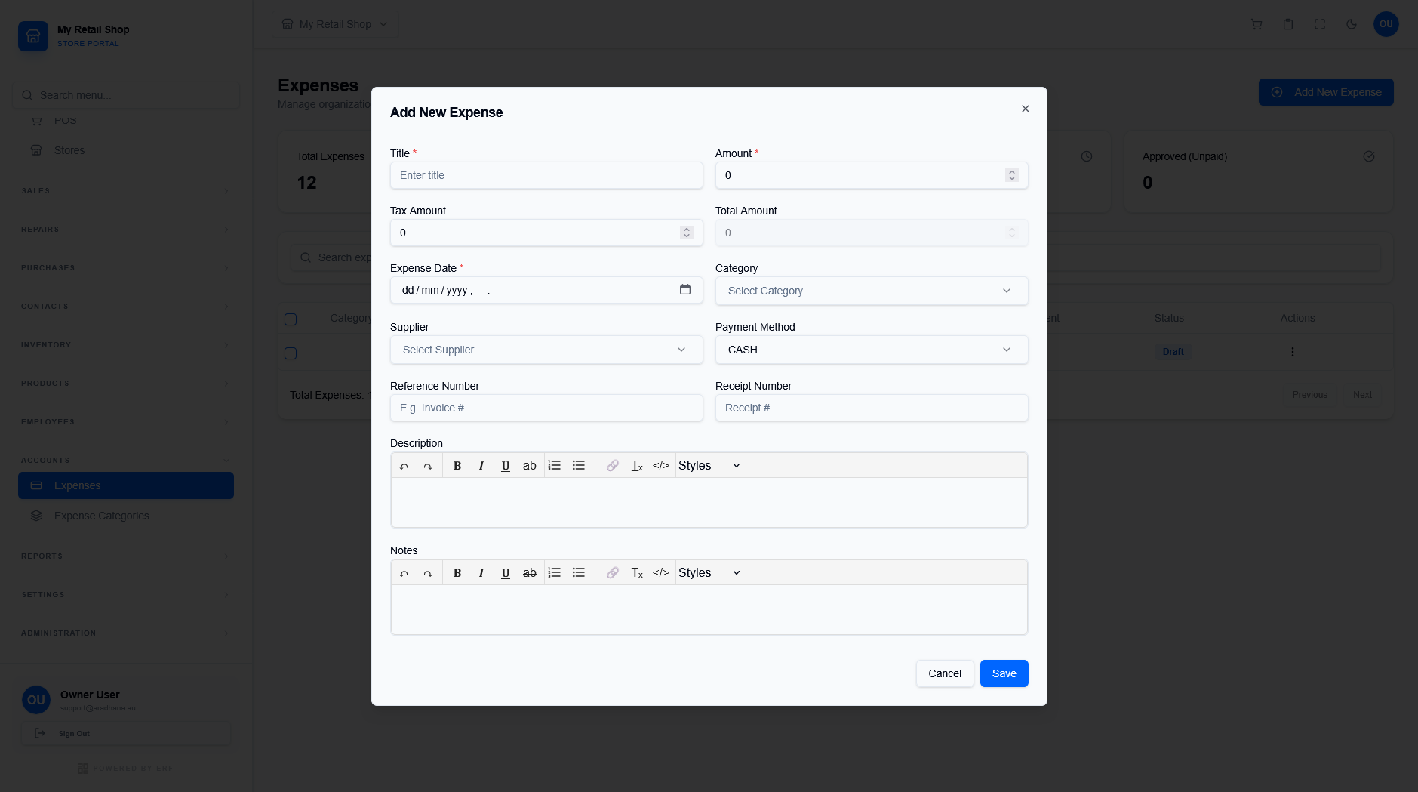The width and height of the screenshot is (1418, 792).
Task: Click undo in the Description editor toolbar
Action: coord(404,465)
